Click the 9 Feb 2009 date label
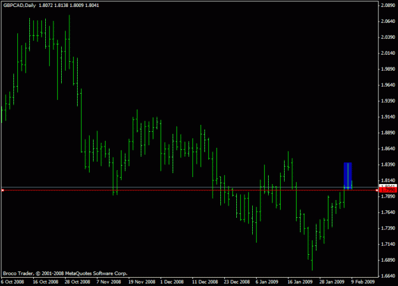The width and height of the screenshot is (398, 286). pos(363,282)
